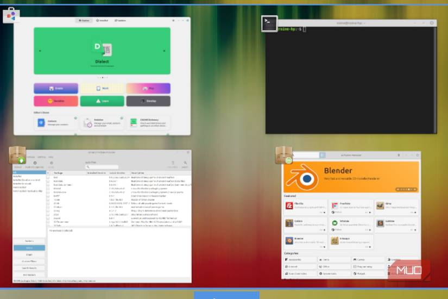Tick the checkbox for the 0install package
This screenshot has width=448, height=299.
click(48, 189)
